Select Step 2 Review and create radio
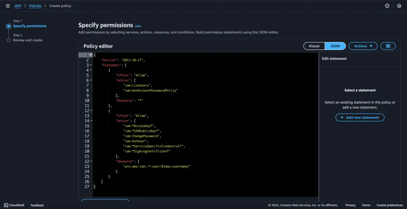 pyautogui.click(x=9, y=40)
